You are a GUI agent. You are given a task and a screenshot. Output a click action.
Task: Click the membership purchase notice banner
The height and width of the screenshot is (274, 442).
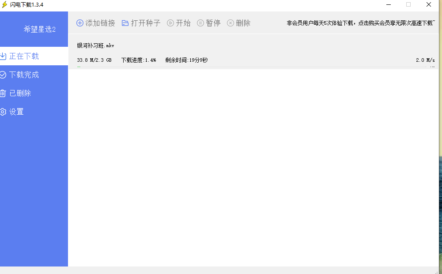tap(361, 23)
